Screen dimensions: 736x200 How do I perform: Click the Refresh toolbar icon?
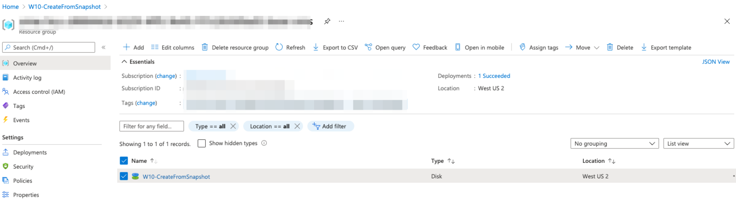[x=279, y=47]
